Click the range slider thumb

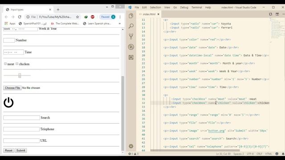point(20,76)
